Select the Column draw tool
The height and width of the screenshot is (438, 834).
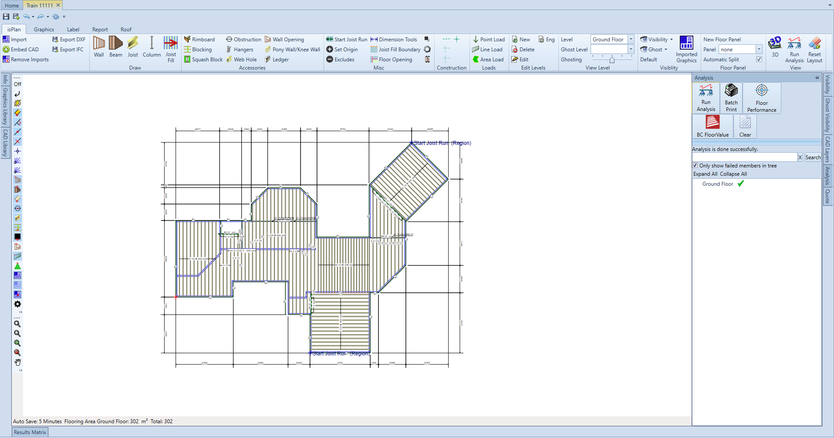pyautogui.click(x=152, y=47)
